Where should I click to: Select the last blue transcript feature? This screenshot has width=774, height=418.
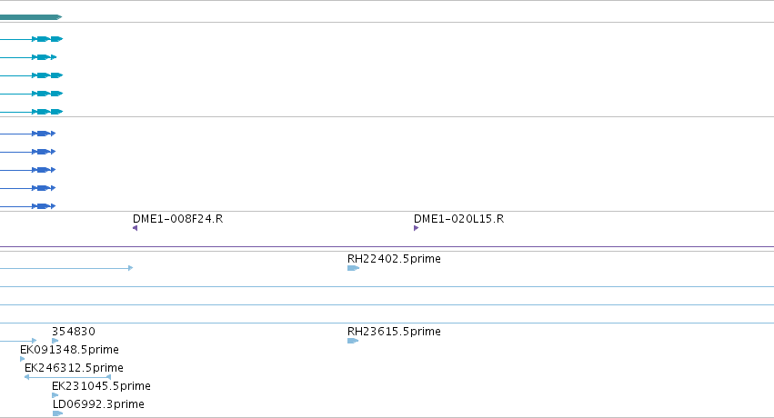tap(27, 206)
